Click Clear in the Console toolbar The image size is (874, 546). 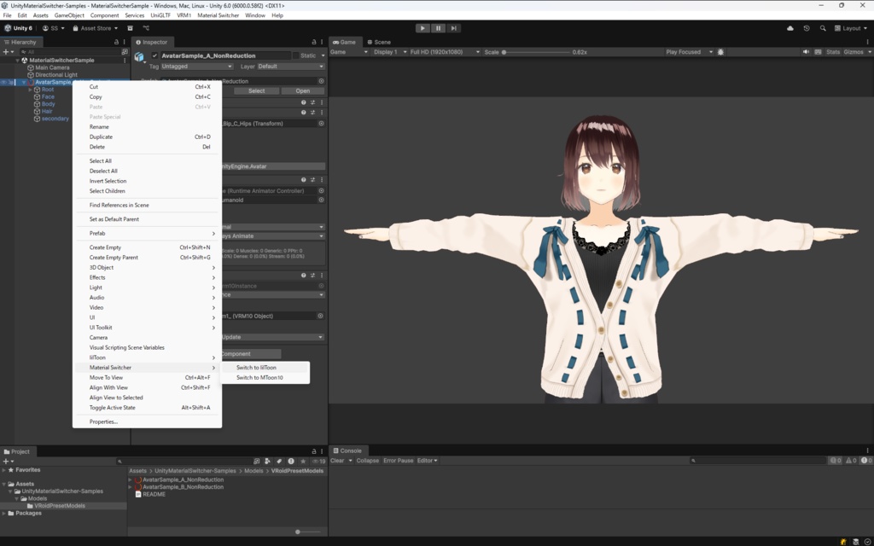coord(338,460)
